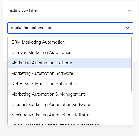This screenshot has width=139, height=136.
Task: Open dropdown arrow in technology search box
Action: click(127, 28)
